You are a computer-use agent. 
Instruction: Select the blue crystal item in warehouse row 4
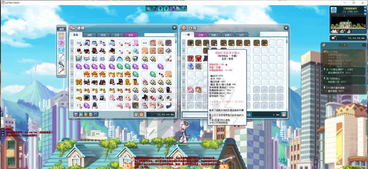[190, 66]
